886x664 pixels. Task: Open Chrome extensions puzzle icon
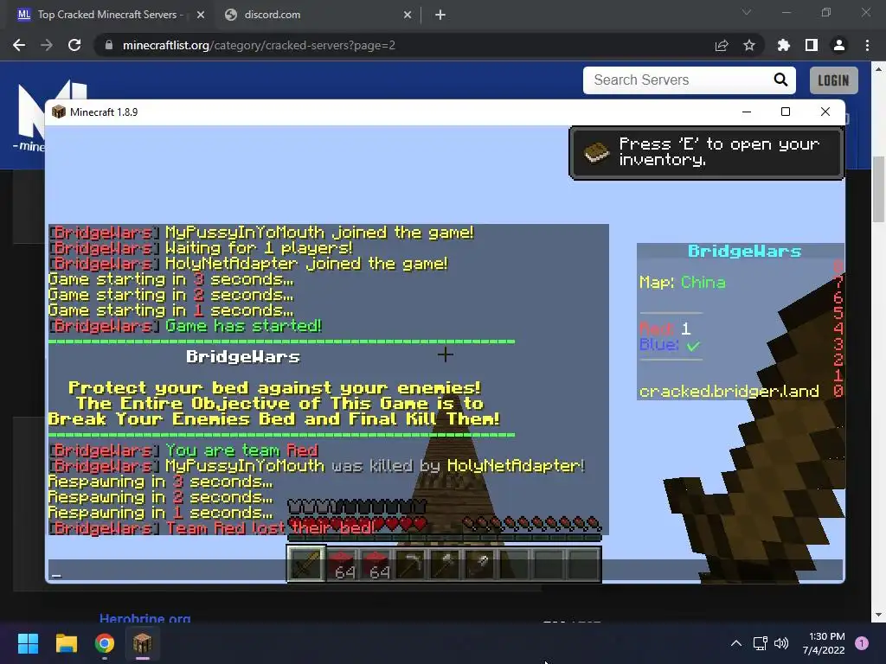click(784, 45)
